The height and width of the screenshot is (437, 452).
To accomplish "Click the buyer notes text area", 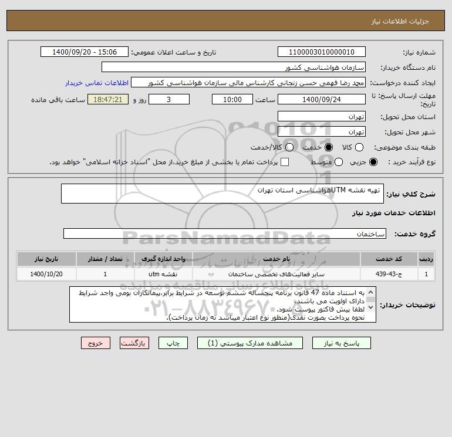I will coord(222,304).
